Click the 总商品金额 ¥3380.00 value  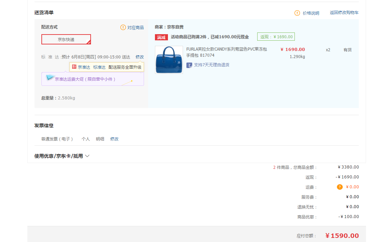348,167
